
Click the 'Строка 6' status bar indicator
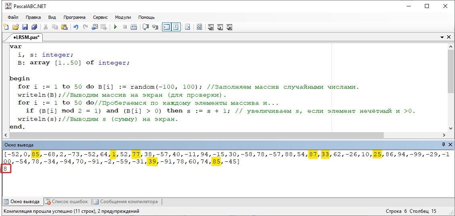pyautogui.click(x=396, y=211)
